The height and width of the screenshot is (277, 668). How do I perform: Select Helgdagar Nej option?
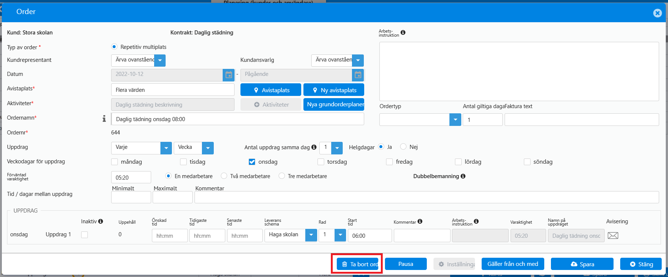click(403, 147)
